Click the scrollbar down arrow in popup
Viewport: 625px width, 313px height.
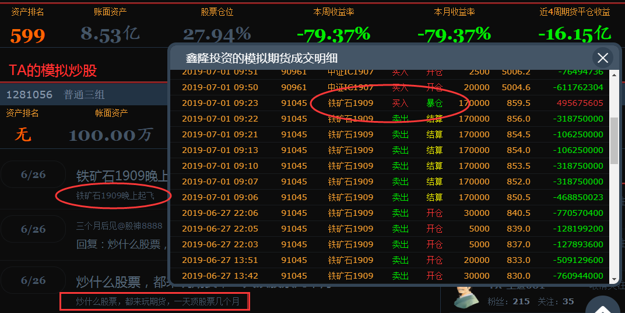click(x=615, y=280)
